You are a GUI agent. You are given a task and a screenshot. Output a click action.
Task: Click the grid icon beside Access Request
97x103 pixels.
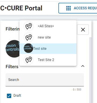tap(68, 8)
